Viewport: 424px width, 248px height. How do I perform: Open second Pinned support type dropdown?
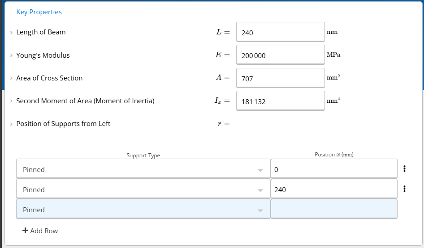point(143,189)
